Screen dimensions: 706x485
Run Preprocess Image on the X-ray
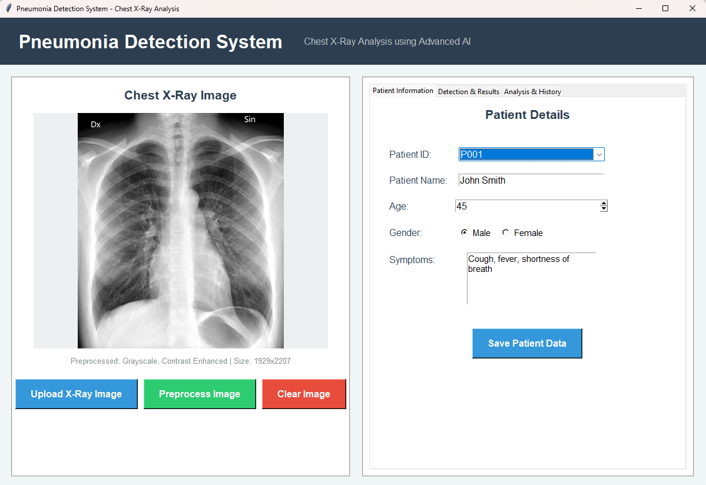[x=200, y=394]
